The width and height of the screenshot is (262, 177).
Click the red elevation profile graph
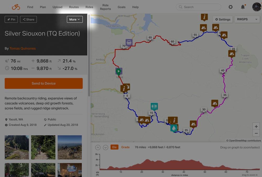180,164
